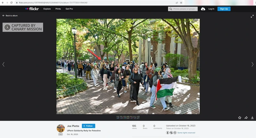Click Back to album link
The image size is (256, 138).
coord(10,16)
